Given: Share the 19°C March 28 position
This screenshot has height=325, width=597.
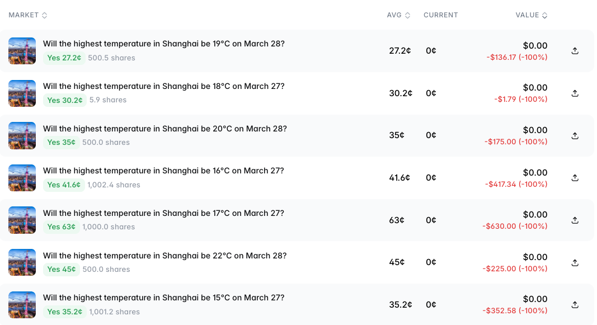Looking at the screenshot, I should point(575,51).
